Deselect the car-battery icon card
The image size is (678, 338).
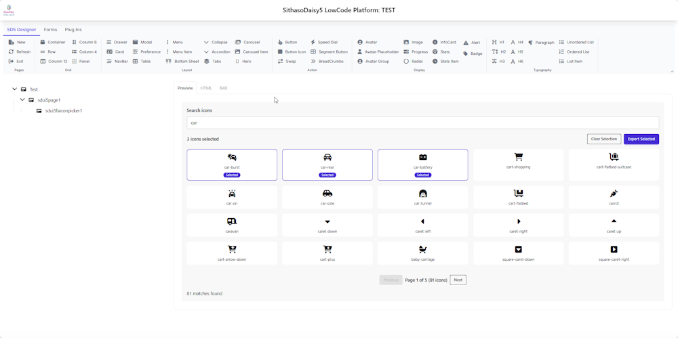point(422,165)
